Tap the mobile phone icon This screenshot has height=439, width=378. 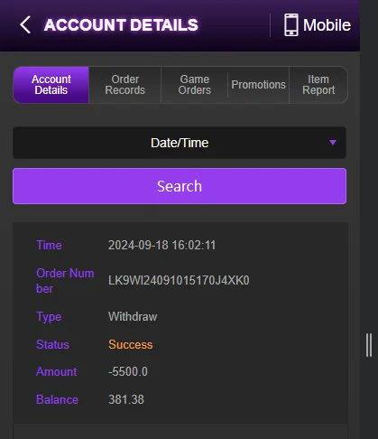[291, 24]
